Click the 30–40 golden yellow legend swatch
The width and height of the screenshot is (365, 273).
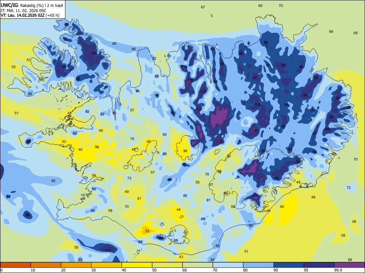tap(107, 265)
